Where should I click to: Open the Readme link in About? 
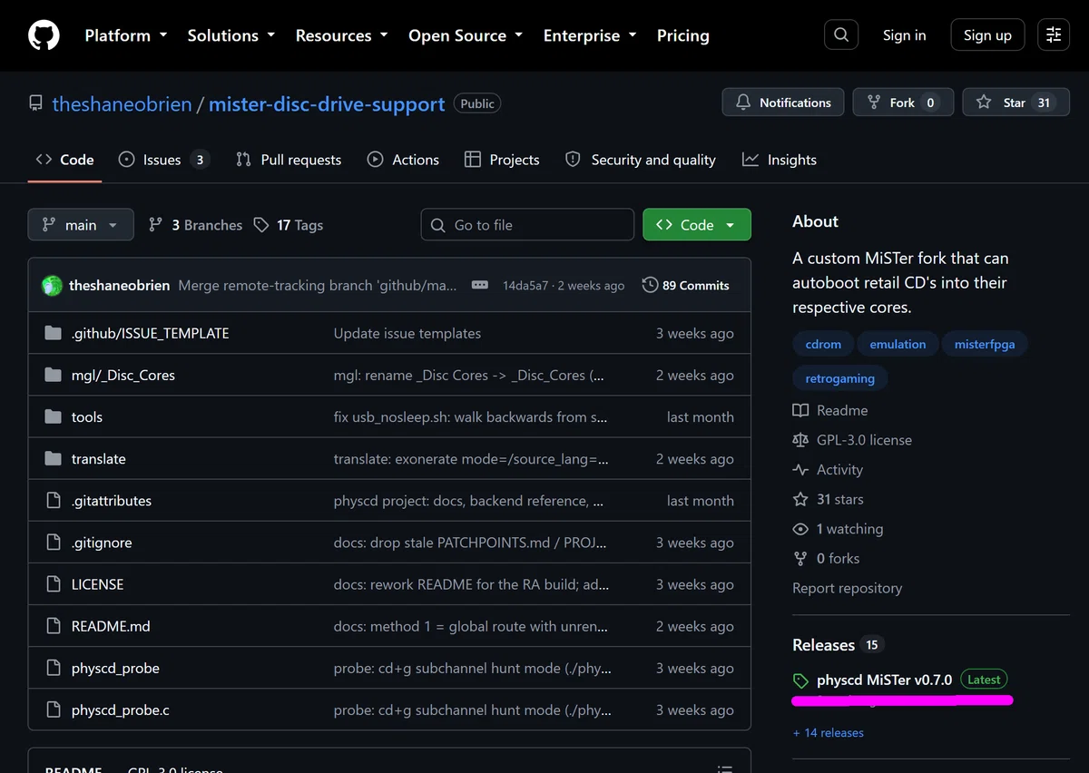830,410
